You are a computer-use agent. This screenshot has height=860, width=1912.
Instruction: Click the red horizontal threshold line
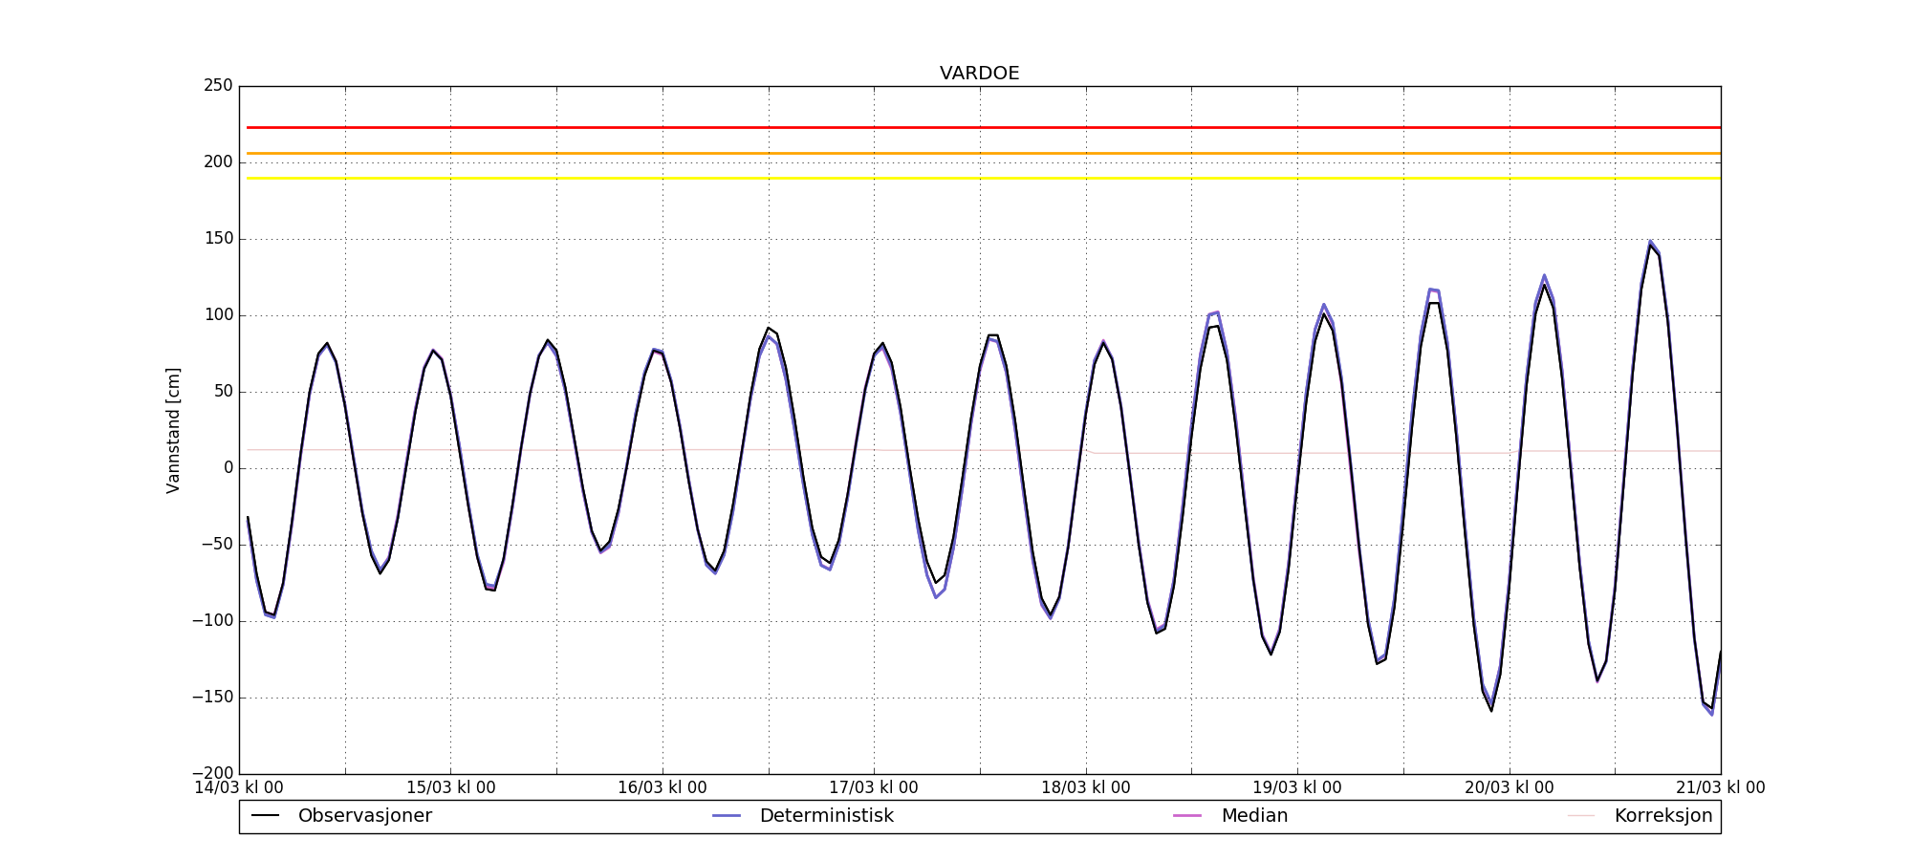pyautogui.click(x=979, y=127)
